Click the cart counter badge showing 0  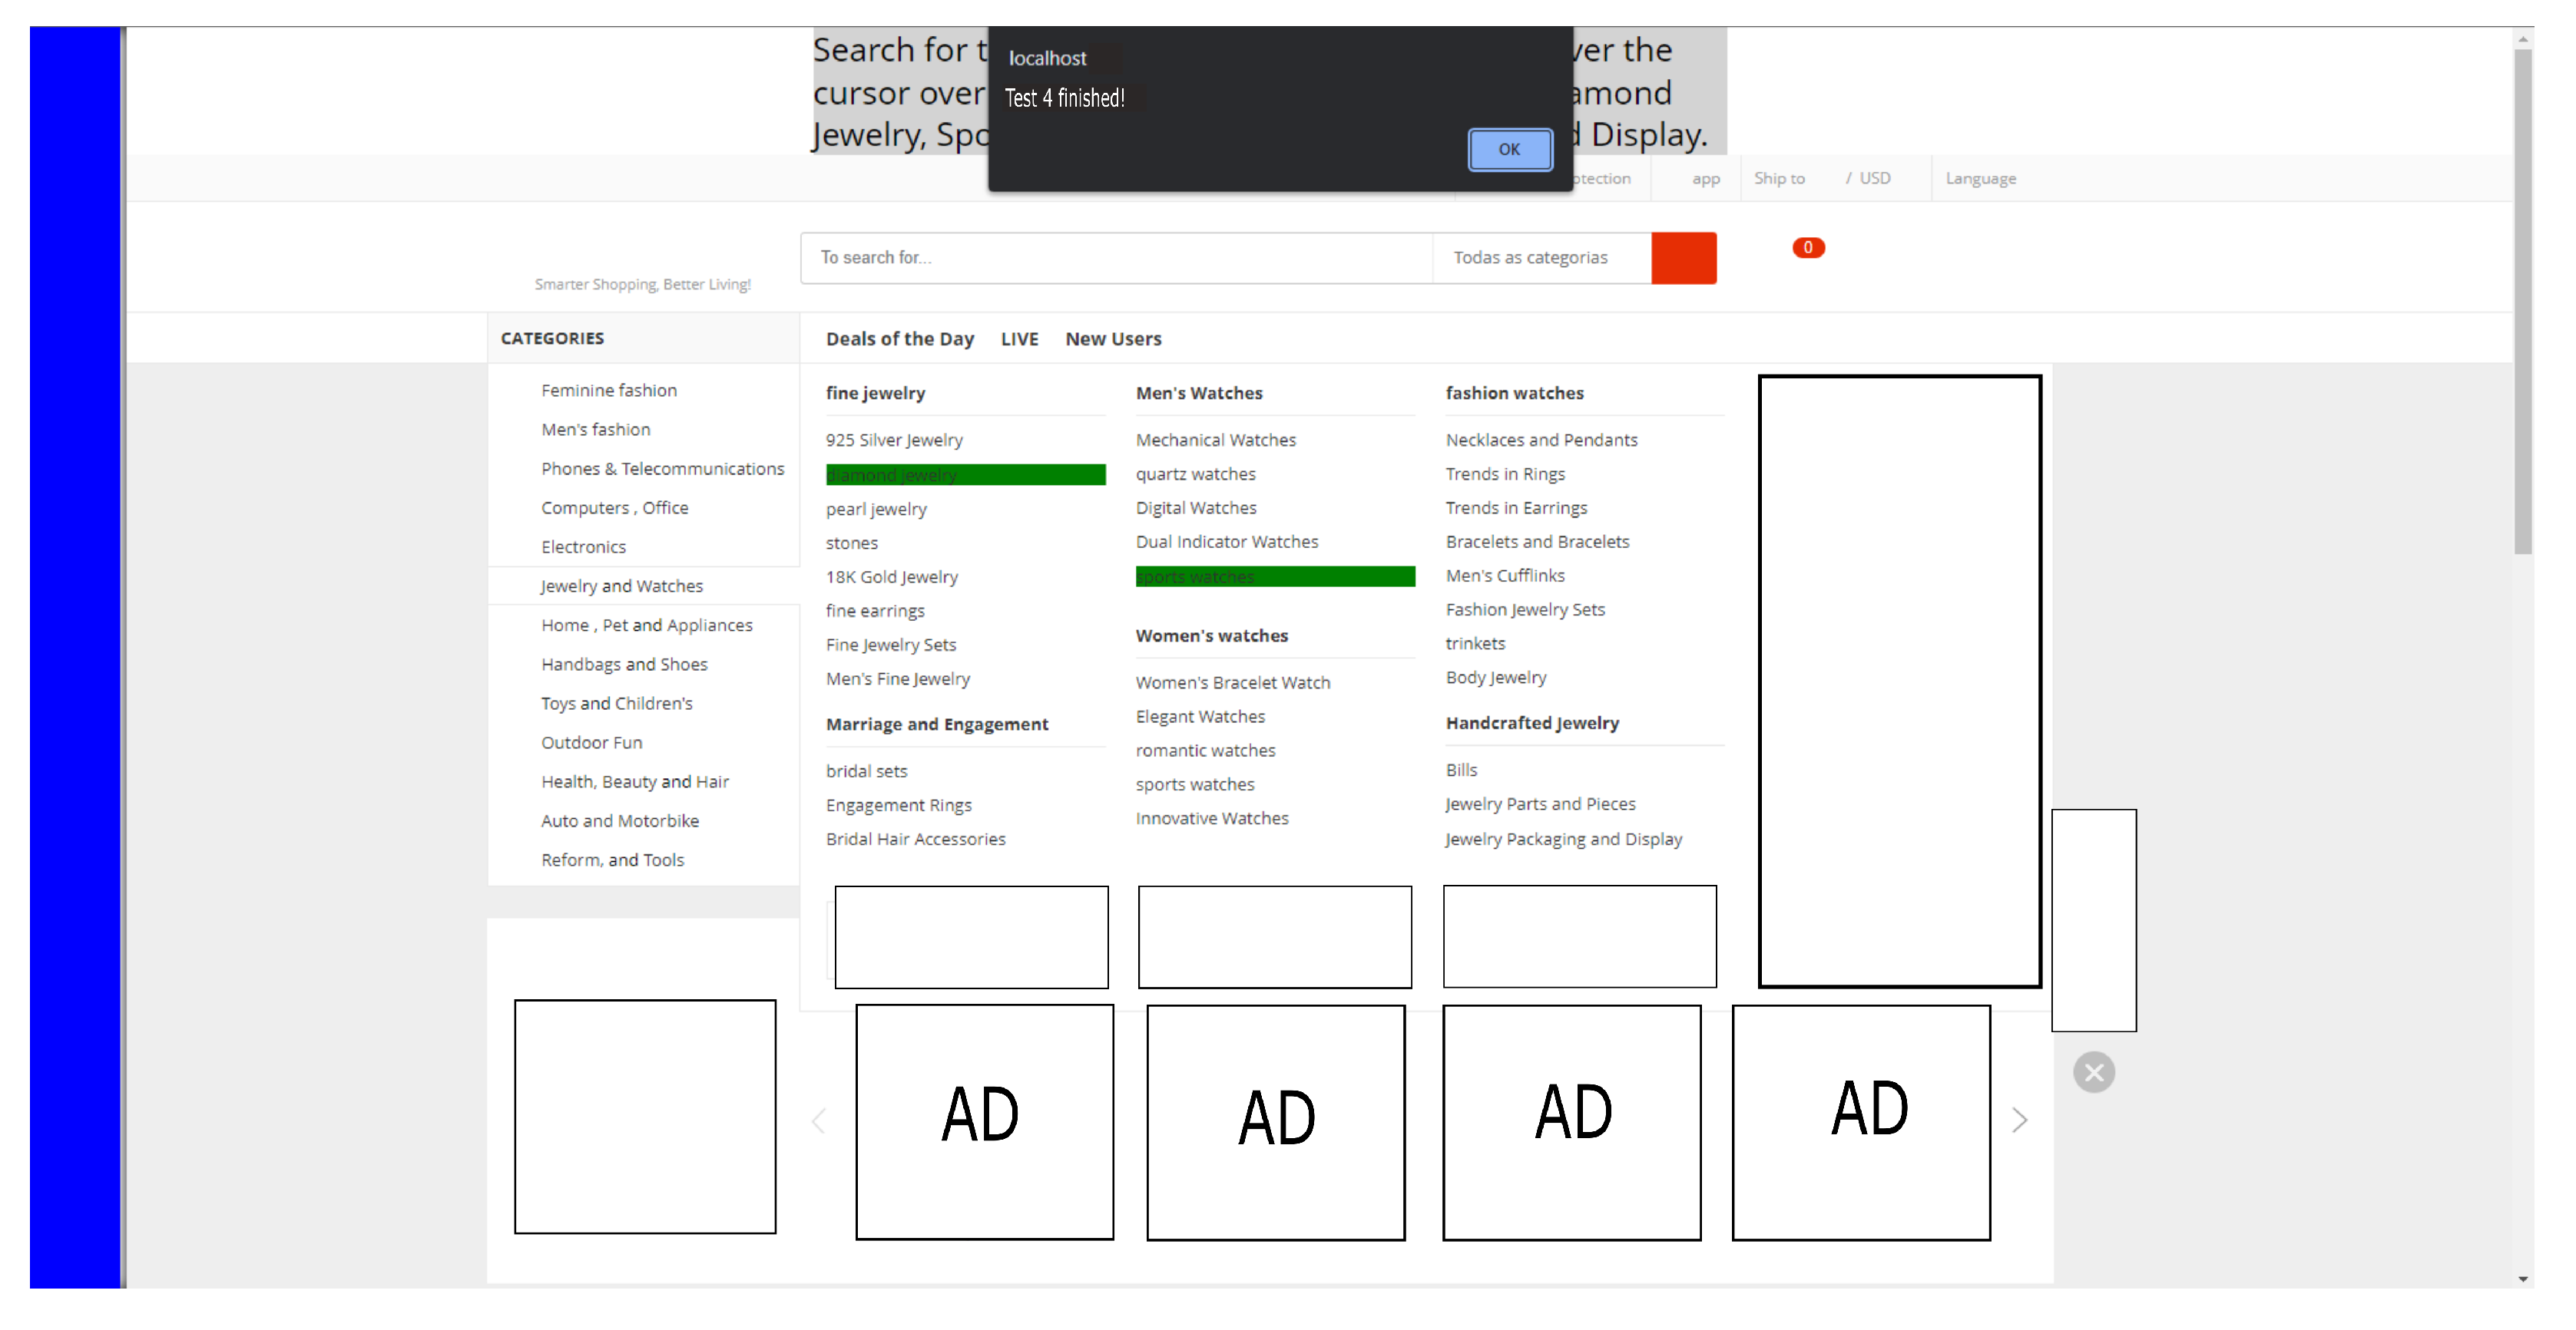(1807, 248)
